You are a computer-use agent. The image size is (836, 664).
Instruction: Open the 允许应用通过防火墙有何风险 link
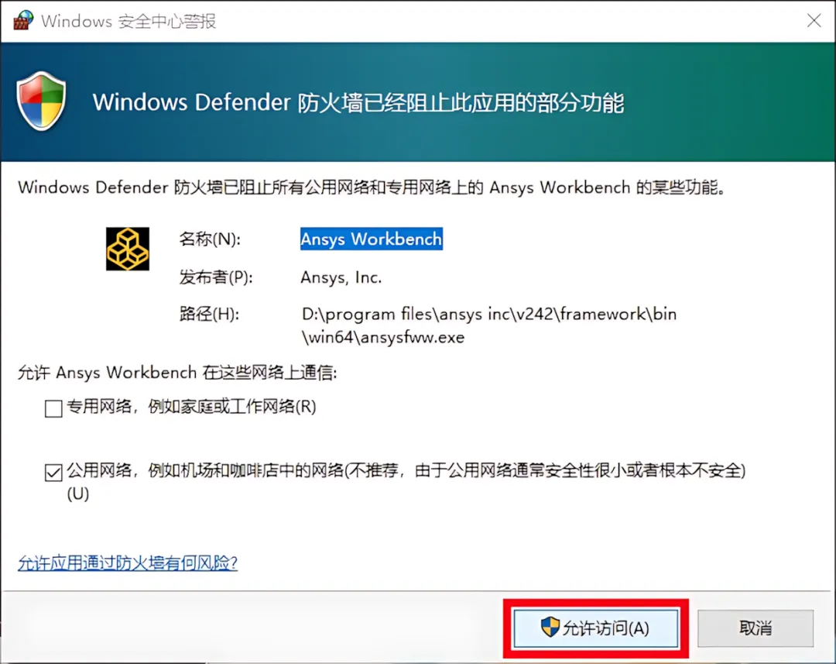[x=128, y=563]
